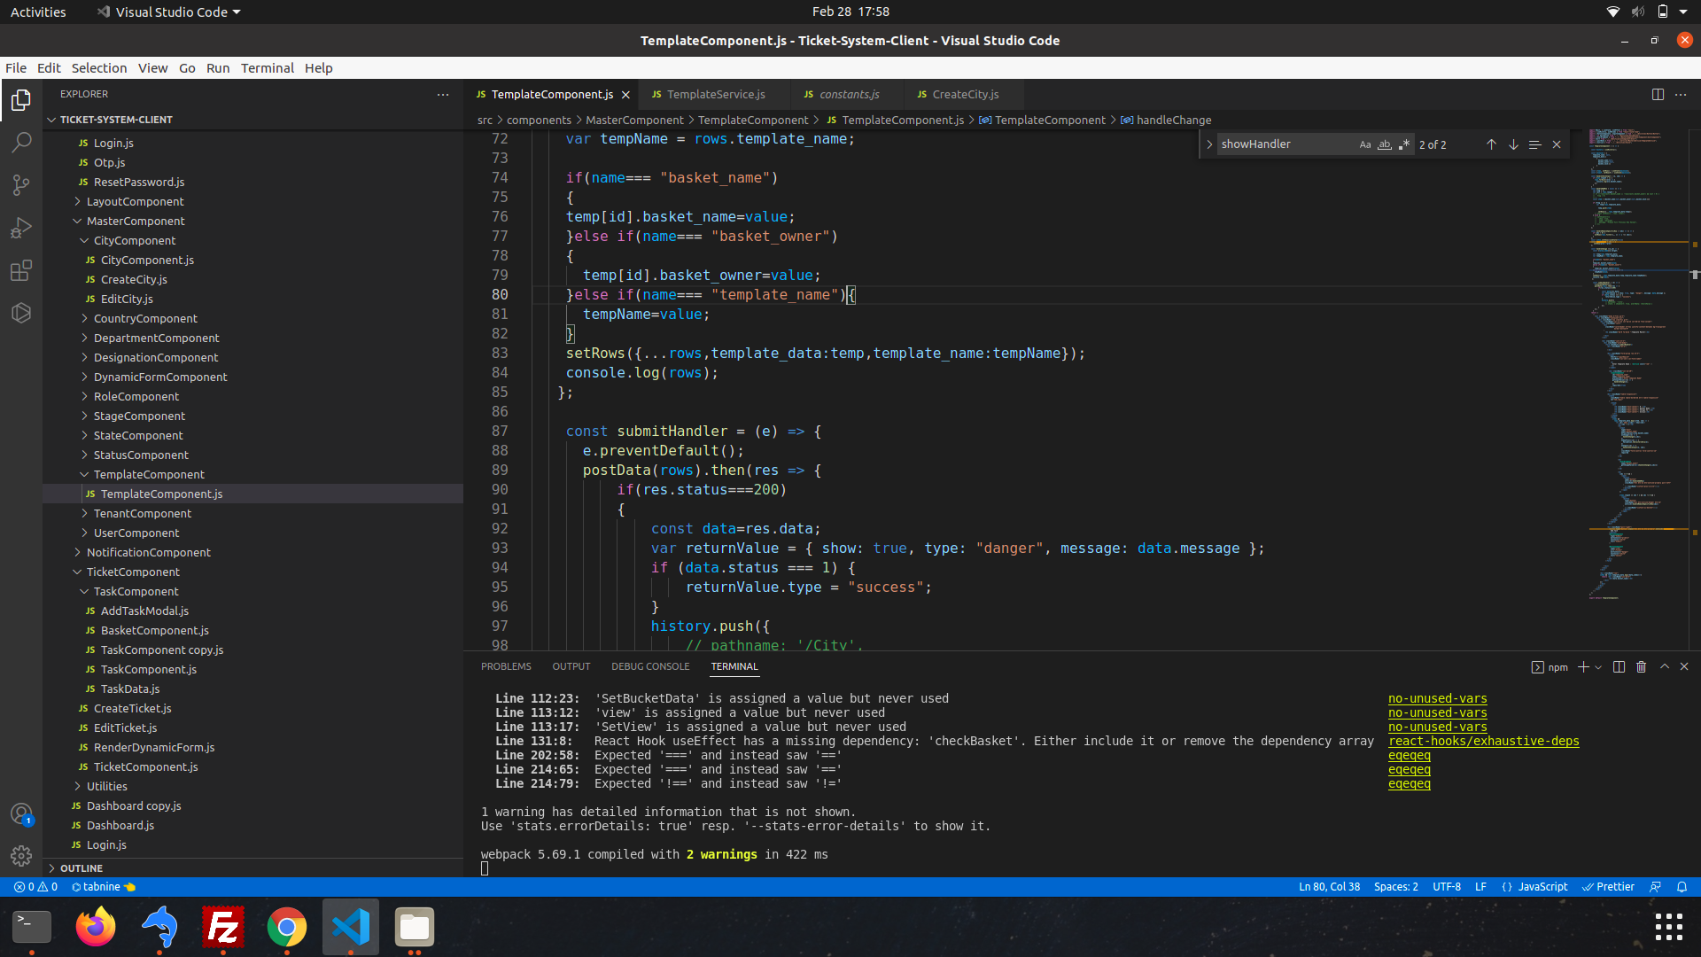The image size is (1701, 957).
Task: Toggle Match Case in find widget
Action: [x=1365, y=144]
